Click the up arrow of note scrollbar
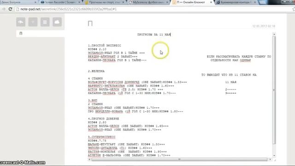295x166 pixels. tap(274, 34)
